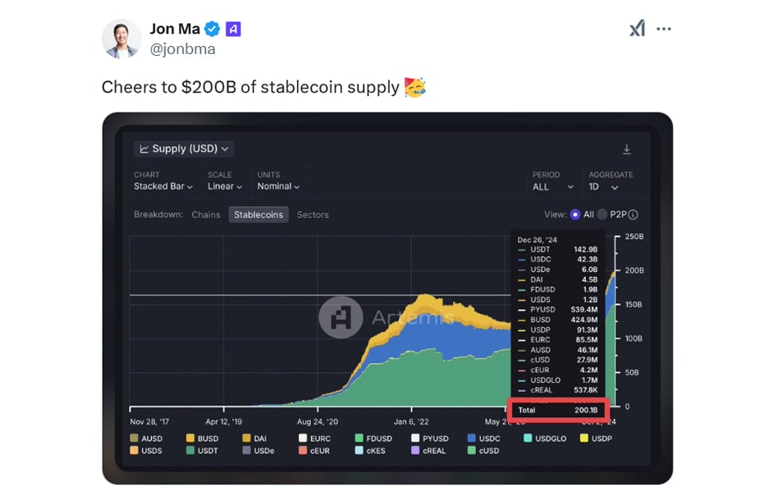
Task: Click the post text "Cheers to $200B of stablecoin supply"
Action: coord(250,87)
